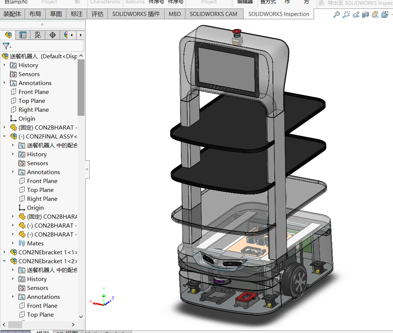Click the Zoom to Fit icon

click(336, 14)
